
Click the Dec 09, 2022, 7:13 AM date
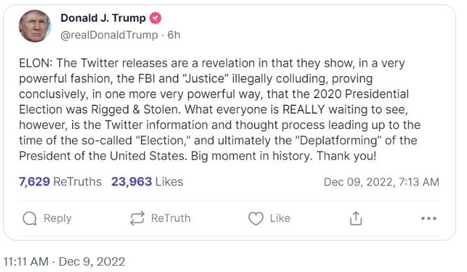pyautogui.click(x=381, y=182)
